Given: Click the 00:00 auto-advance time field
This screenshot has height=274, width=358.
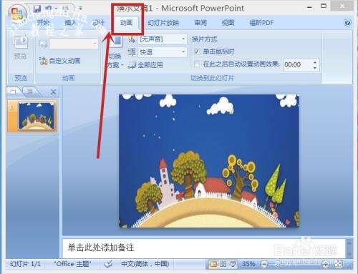Looking at the screenshot, I should point(298,64).
